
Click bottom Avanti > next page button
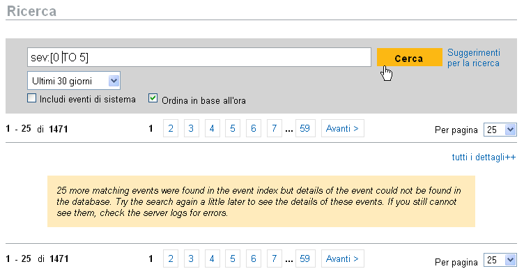click(x=343, y=258)
